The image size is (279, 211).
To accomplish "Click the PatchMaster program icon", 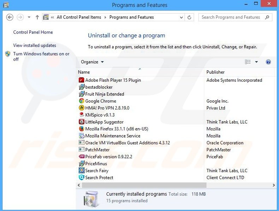I will click(81, 150).
